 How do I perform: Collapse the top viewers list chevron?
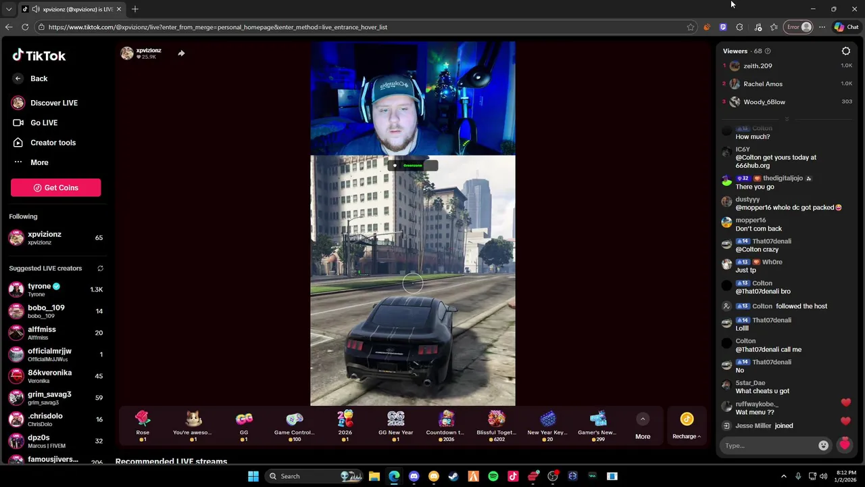[787, 119]
